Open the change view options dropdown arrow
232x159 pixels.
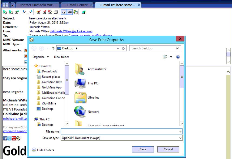(x=171, y=57)
